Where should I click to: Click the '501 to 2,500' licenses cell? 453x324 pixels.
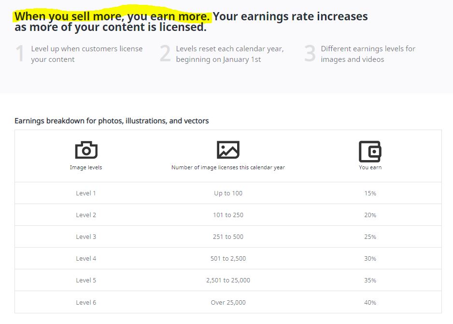(x=228, y=259)
